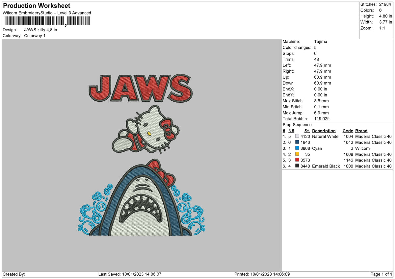Toggle row 3 Wilcom thread selection
The height and width of the screenshot is (279, 395).
[x=363, y=148]
